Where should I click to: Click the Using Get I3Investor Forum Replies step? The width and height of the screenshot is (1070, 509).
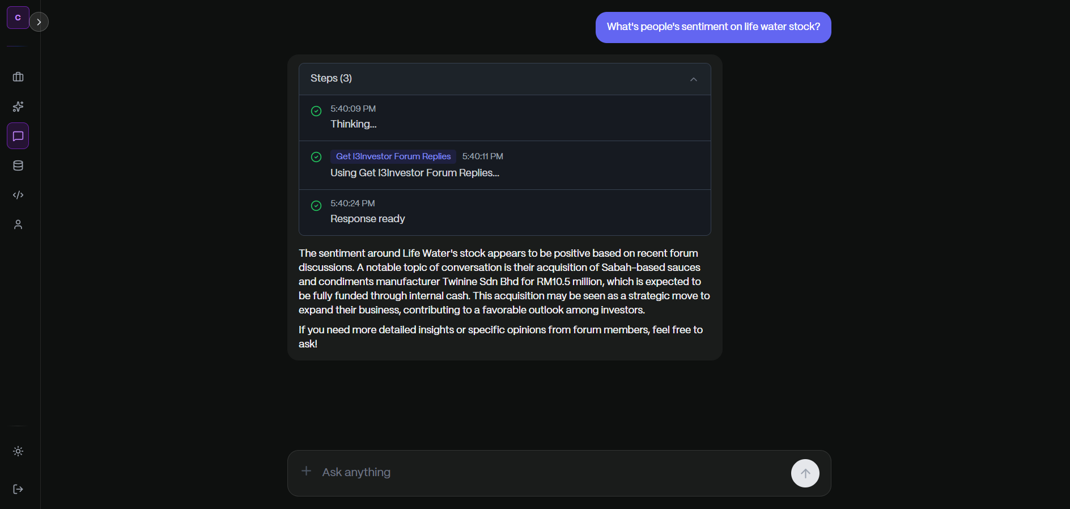[414, 173]
